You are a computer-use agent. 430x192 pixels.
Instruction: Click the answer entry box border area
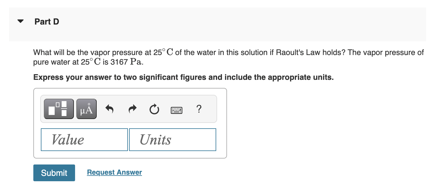click(130, 156)
